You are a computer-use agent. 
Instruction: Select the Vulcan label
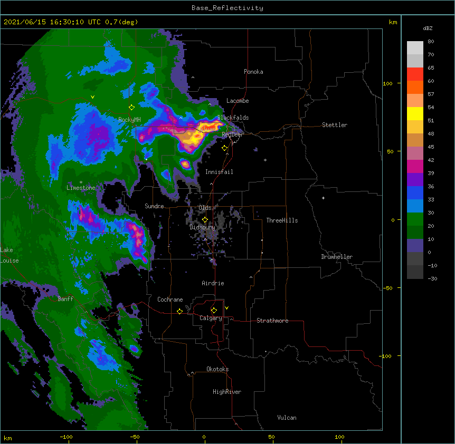click(287, 418)
